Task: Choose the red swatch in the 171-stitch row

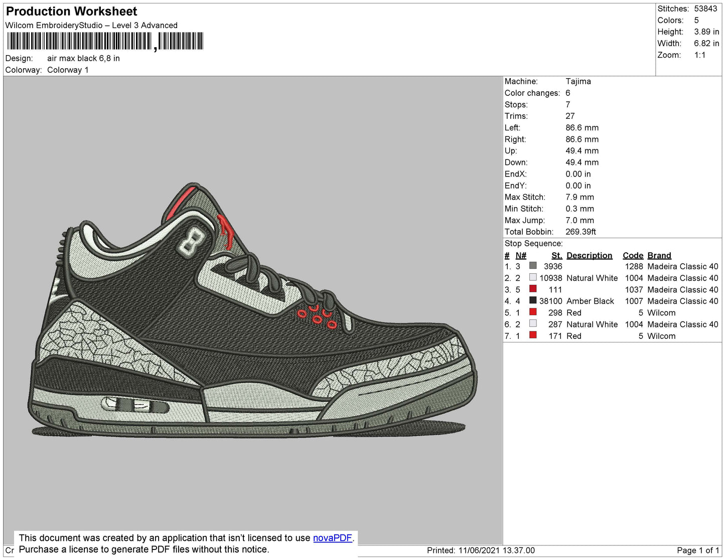Action: pyautogui.click(x=533, y=335)
